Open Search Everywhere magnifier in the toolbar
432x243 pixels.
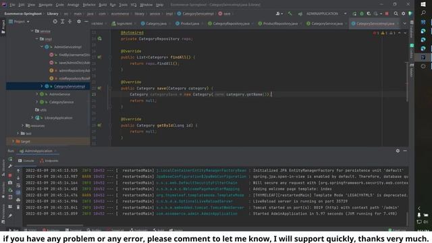pyautogui.click(x=396, y=13)
